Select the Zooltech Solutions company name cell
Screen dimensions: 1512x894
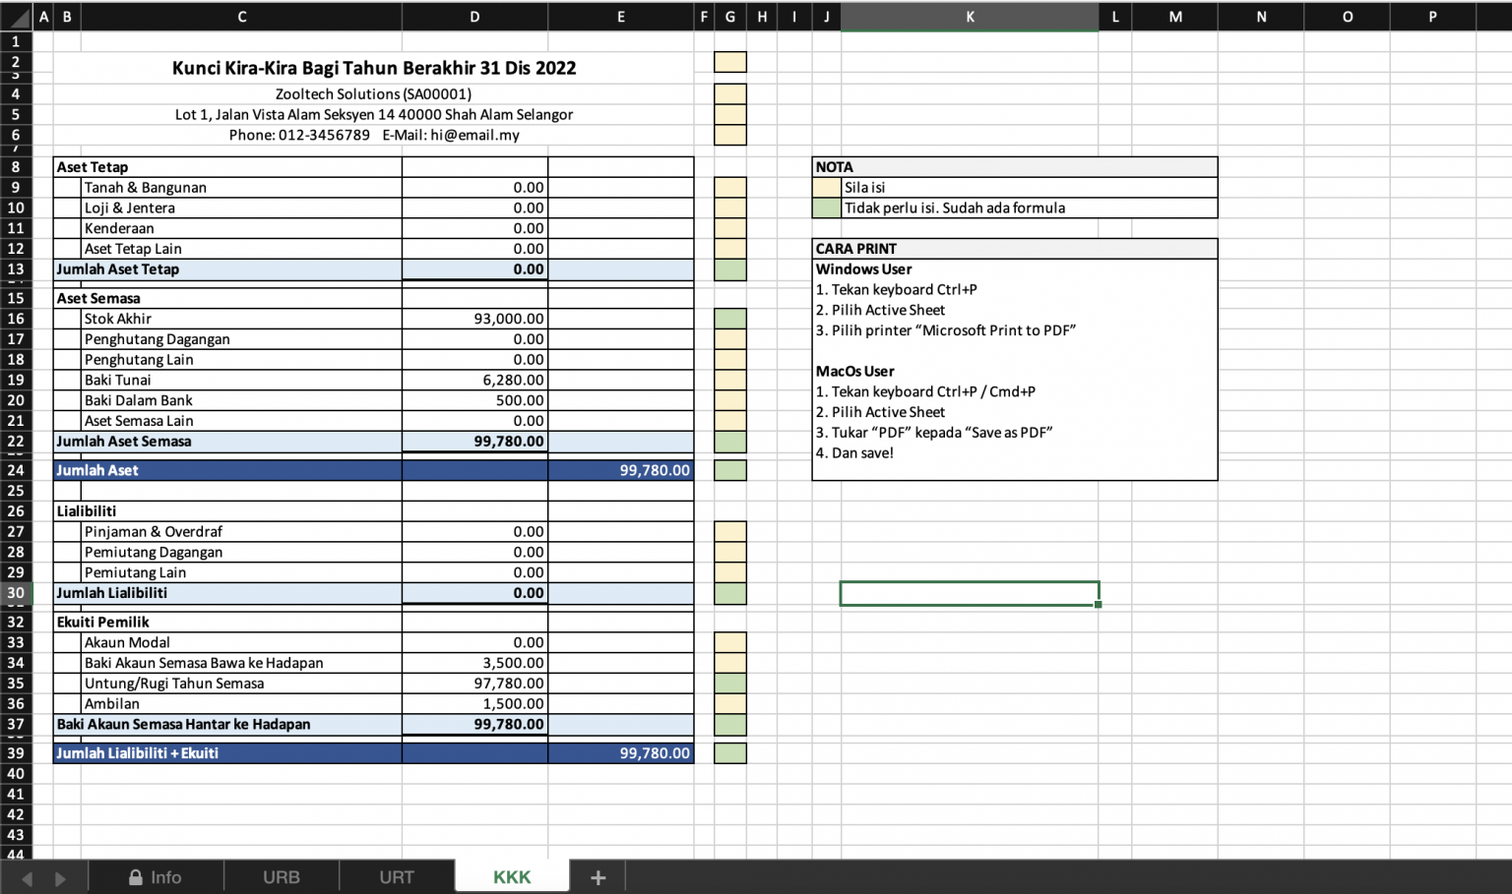click(x=374, y=93)
